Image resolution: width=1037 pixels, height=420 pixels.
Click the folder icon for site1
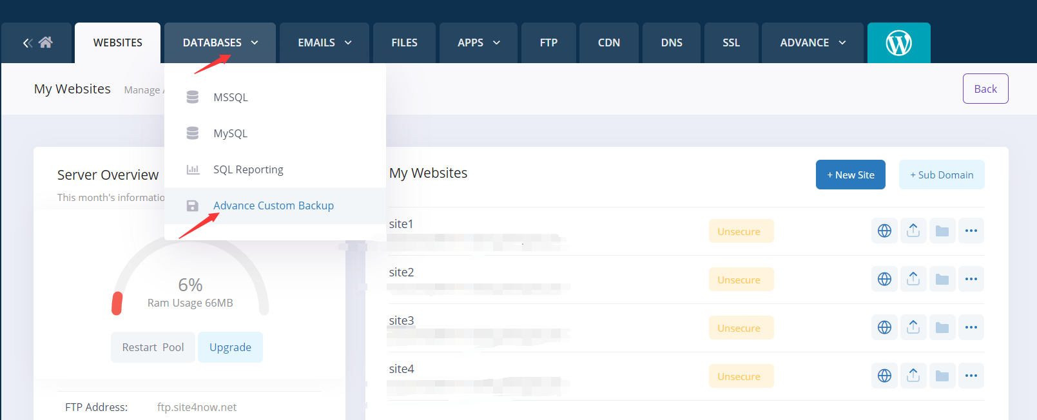click(x=942, y=231)
